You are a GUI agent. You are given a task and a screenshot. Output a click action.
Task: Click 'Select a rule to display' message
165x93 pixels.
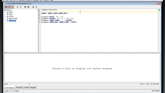click(x=82, y=68)
